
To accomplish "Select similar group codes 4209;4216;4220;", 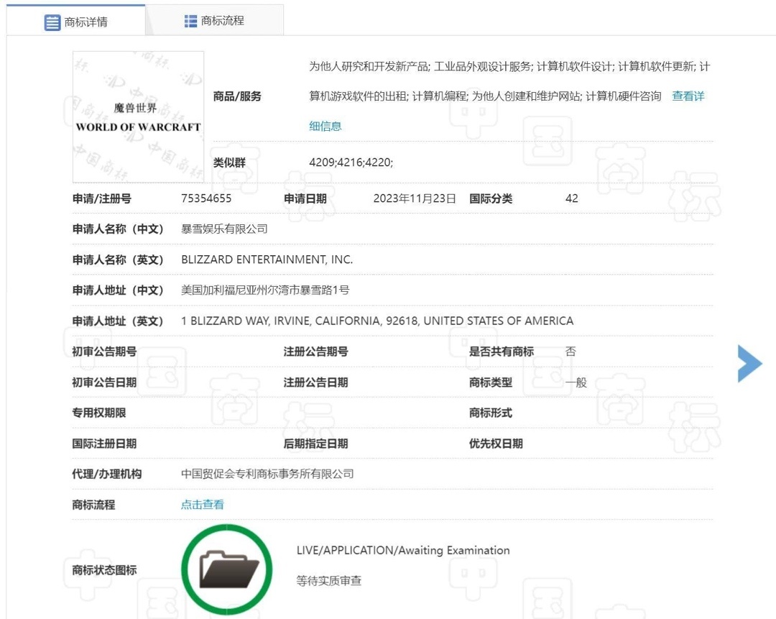I will pyautogui.click(x=351, y=162).
